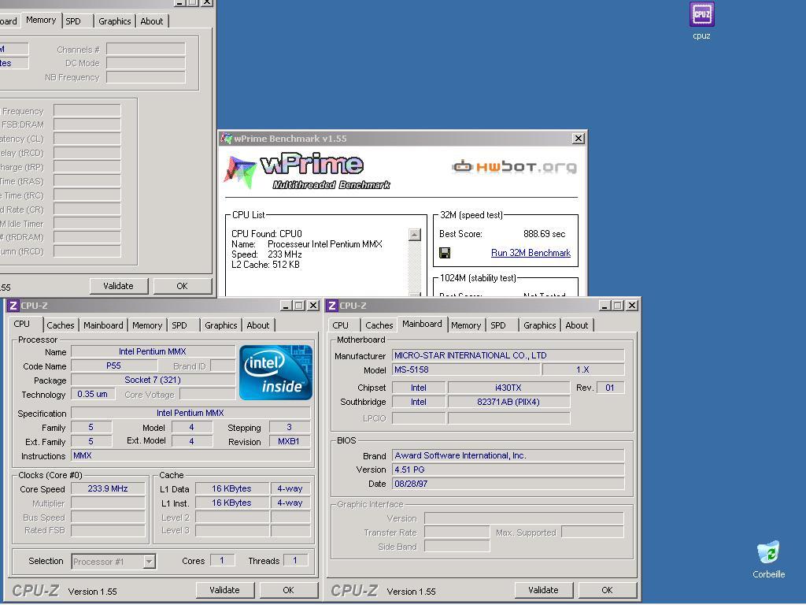
Task: Switch to Memory tab in left CPU-Z
Action: tap(147, 325)
